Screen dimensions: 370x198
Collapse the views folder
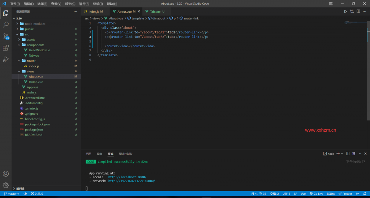(x=30, y=71)
